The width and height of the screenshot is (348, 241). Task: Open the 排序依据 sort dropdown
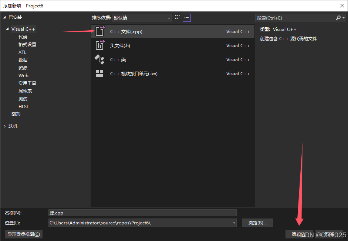pos(169,17)
